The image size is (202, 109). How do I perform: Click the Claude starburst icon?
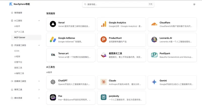point(104,82)
